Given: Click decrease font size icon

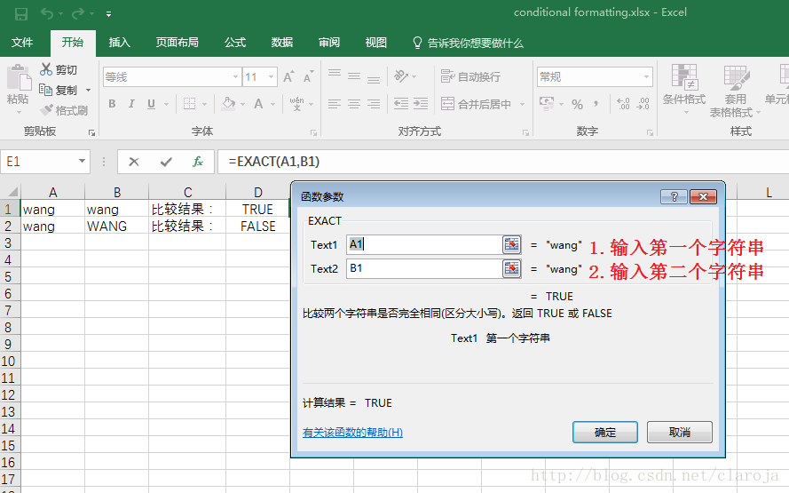Looking at the screenshot, I should 308,77.
